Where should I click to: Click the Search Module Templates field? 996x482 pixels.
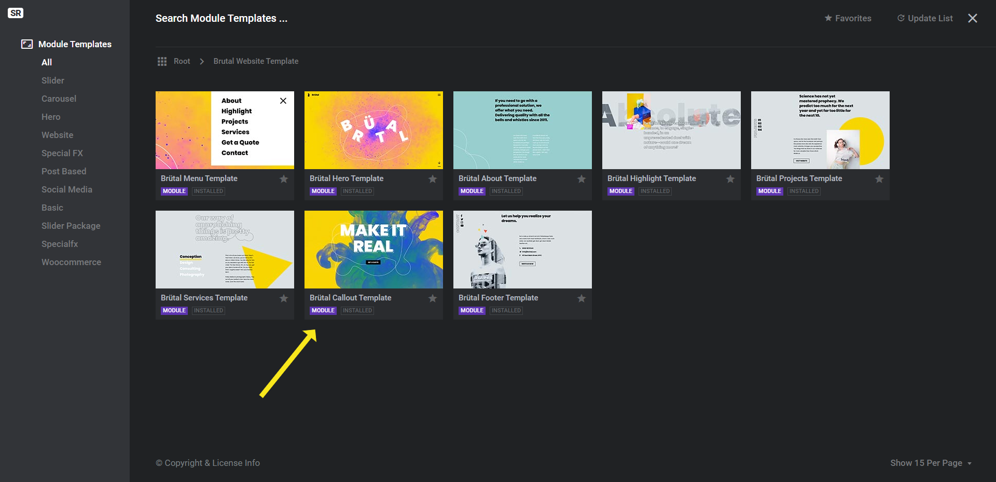[222, 18]
